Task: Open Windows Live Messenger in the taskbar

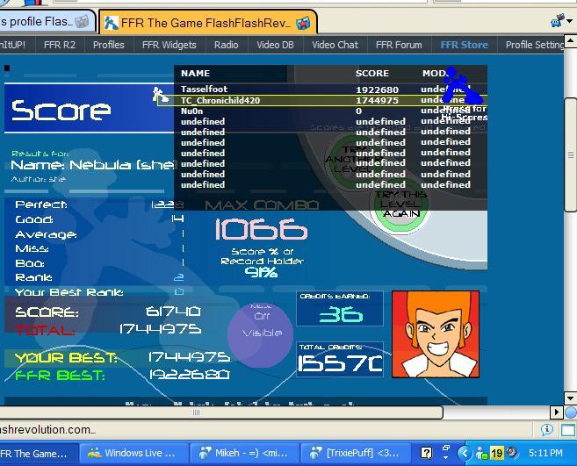Action: point(132,454)
